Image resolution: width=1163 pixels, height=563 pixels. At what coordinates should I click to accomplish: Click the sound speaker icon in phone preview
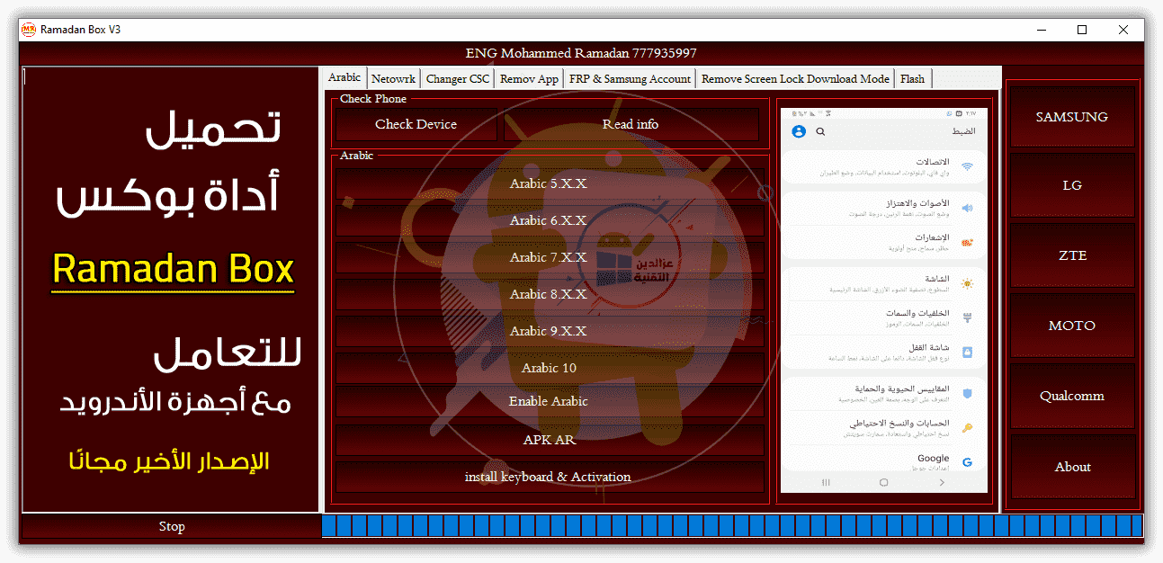click(967, 208)
